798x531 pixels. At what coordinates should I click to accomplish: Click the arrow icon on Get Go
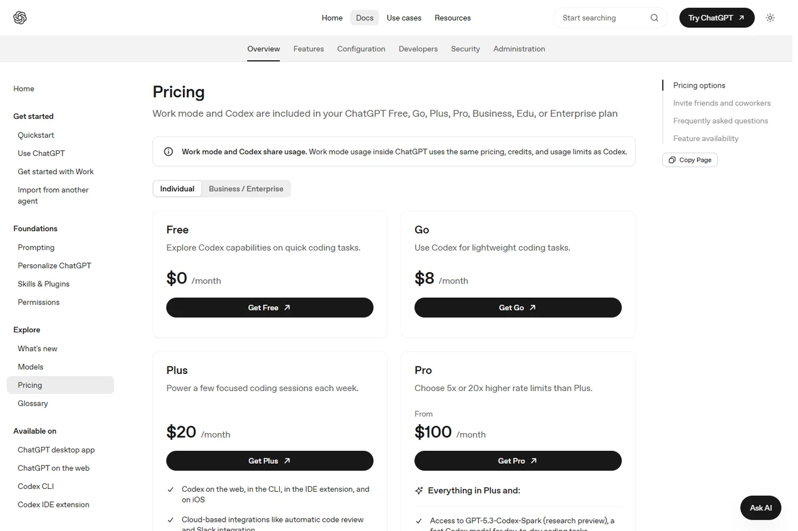(532, 307)
